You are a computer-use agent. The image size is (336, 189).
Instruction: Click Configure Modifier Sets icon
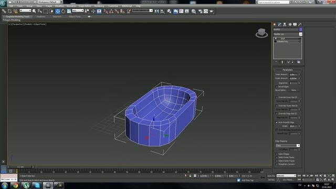click(299, 62)
